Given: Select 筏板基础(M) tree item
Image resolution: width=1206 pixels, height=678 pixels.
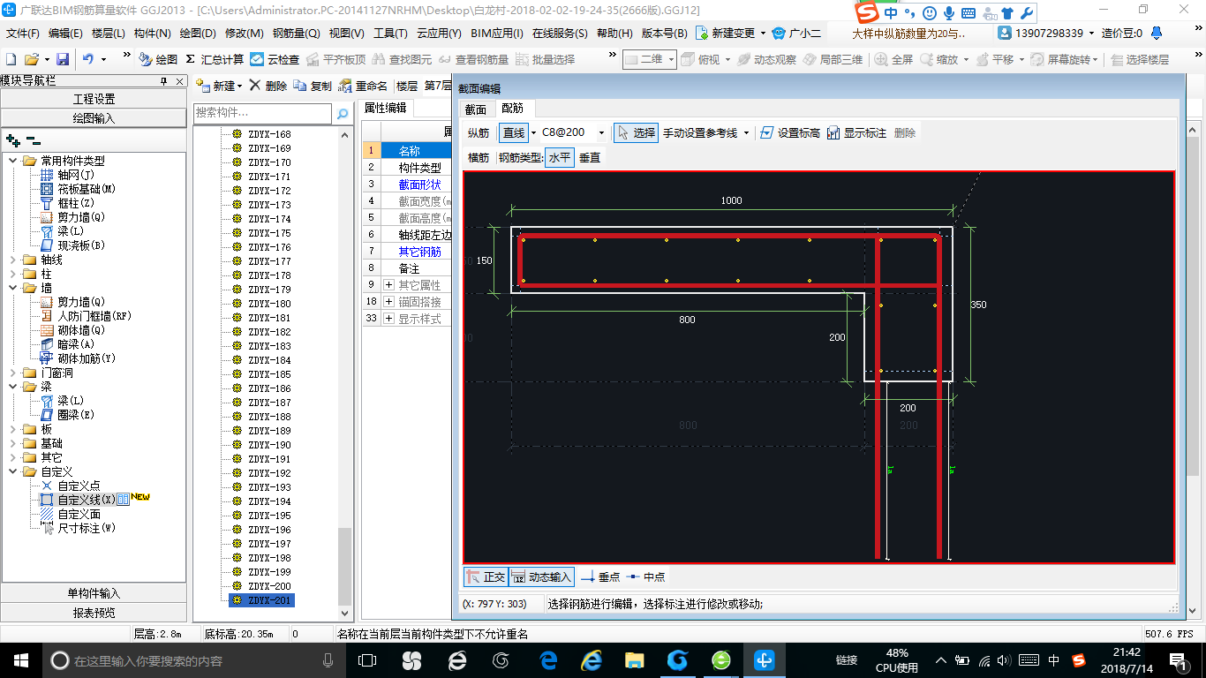Looking at the screenshot, I should [x=87, y=189].
